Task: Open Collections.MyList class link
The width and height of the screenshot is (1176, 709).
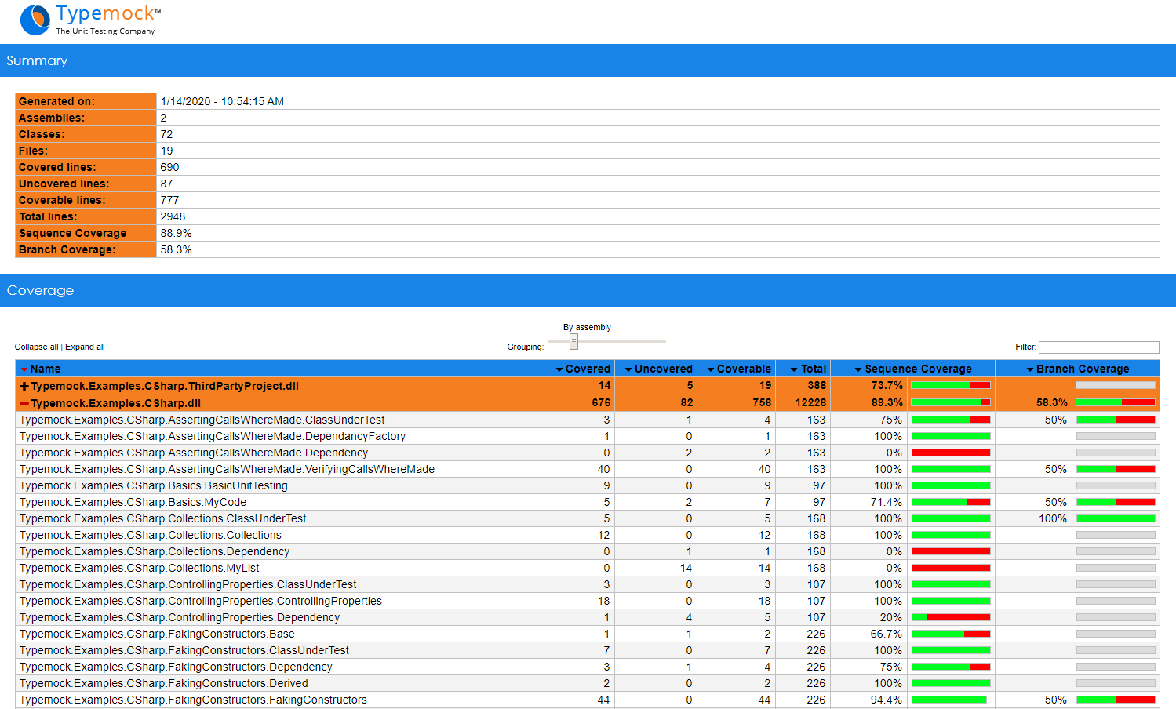Action: point(140,568)
